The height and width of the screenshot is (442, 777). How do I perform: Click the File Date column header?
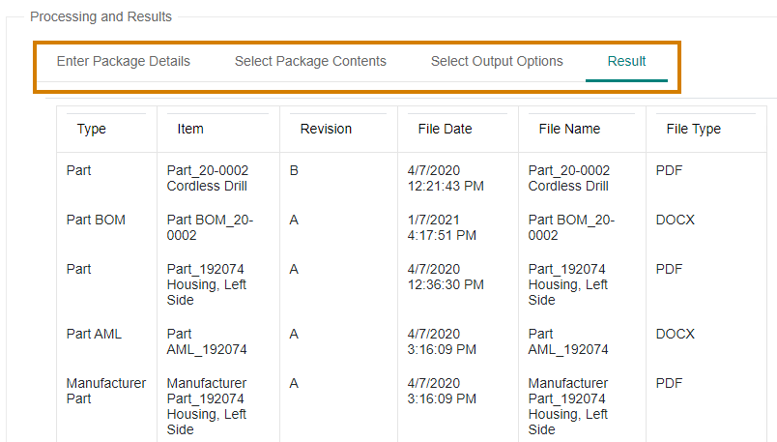click(445, 129)
